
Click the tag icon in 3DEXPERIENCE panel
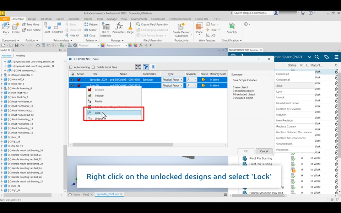(326, 57)
